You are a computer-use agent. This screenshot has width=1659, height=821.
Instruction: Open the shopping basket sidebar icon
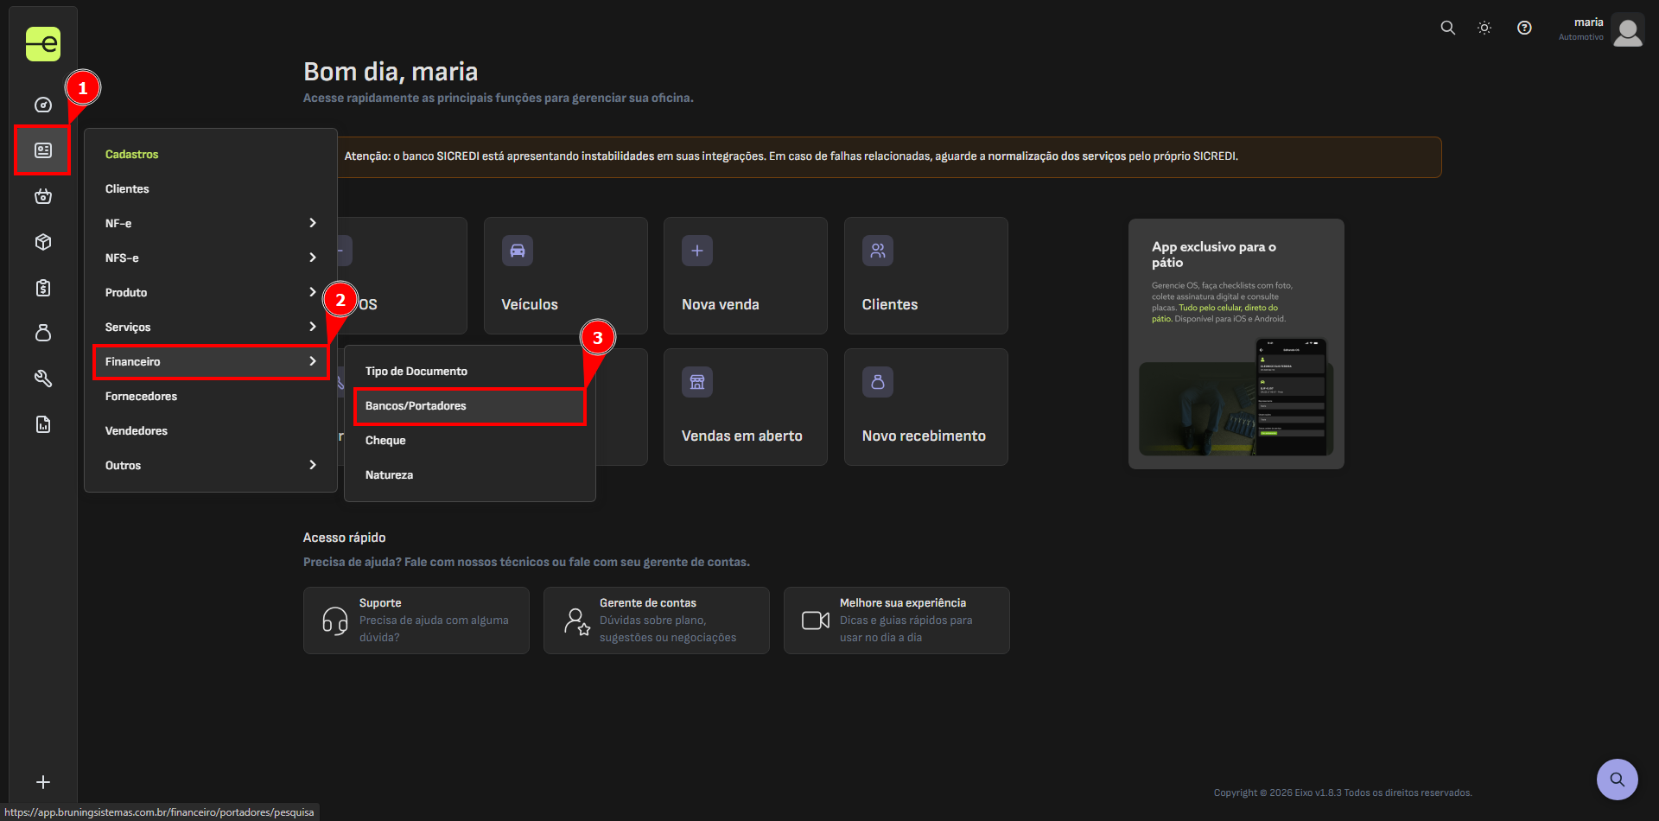pyautogui.click(x=43, y=196)
